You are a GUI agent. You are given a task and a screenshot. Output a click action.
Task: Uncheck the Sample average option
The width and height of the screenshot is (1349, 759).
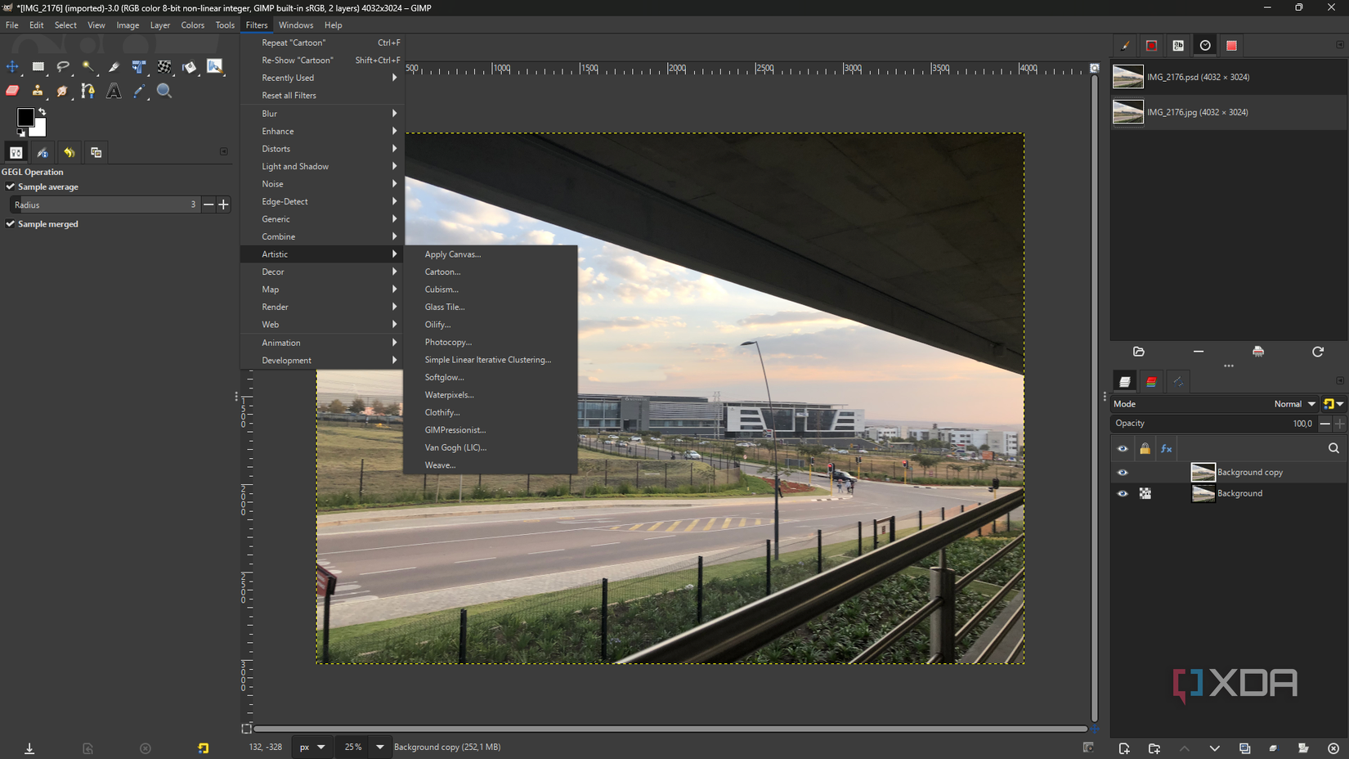pyautogui.click(x=10, y=186)
